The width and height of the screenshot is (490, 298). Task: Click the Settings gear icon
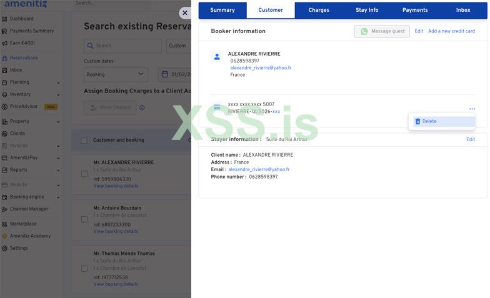(4, 249)
